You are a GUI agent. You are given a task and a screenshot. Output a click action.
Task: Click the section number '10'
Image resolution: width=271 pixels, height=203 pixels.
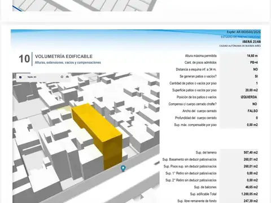pyautogui.click(x=24, y=59)
